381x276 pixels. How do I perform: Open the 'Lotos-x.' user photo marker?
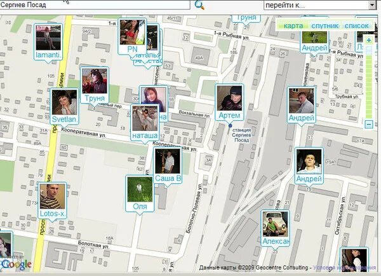pyautogui.click(x=53, y=201)
